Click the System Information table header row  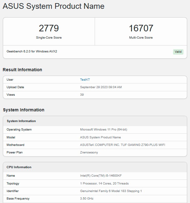tap(21, 121)
